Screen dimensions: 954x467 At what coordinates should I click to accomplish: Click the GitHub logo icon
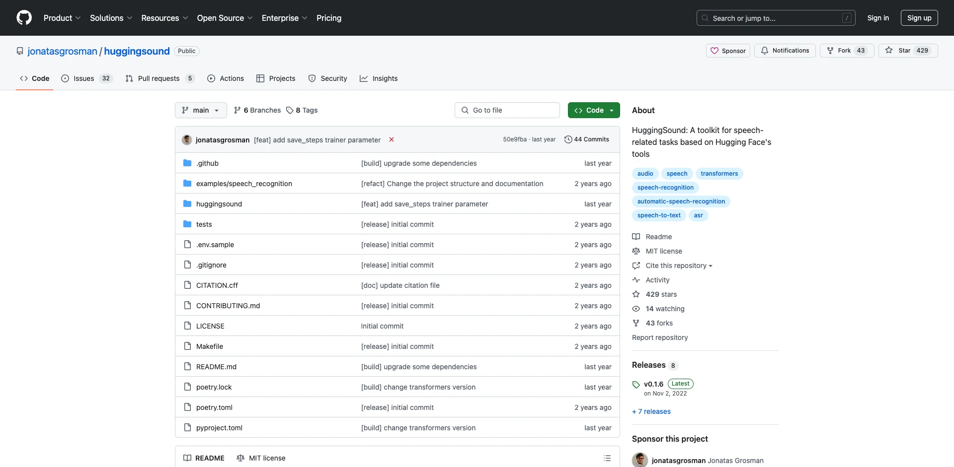pyautogui.click(x=24, y=18)
